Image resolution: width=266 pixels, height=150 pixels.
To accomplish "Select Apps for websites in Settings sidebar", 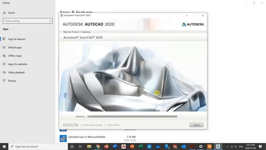I will pyautogui.click(x=17, y=64).
